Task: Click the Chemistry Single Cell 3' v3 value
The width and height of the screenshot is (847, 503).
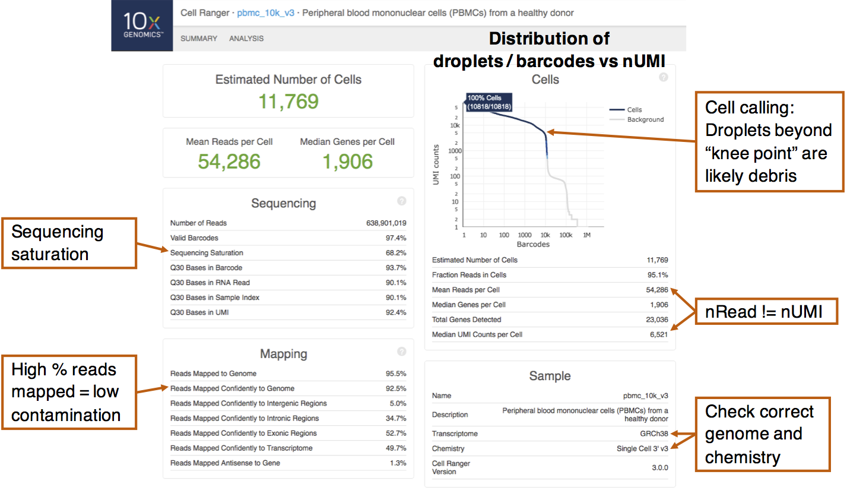Action: [x=642, y=448]
